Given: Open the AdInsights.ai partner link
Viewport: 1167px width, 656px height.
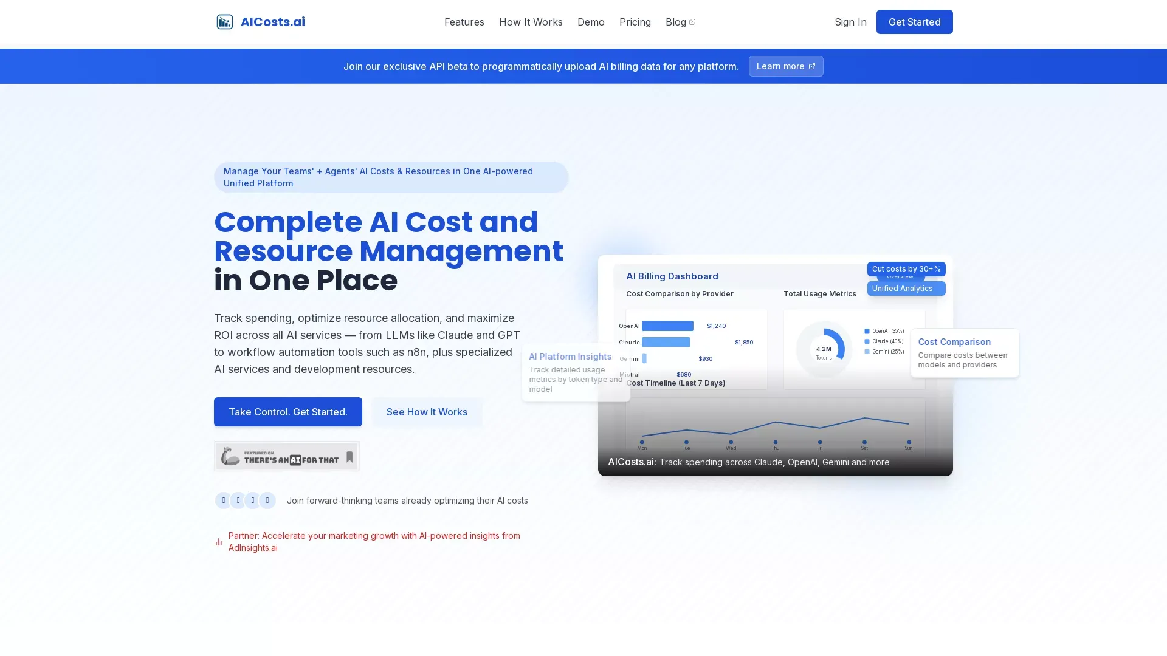Looking at the screenshot, I should (x=374, y=541).
